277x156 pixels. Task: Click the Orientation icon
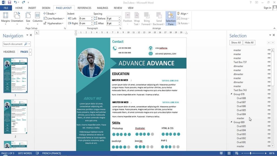click(x=17, y=16)
